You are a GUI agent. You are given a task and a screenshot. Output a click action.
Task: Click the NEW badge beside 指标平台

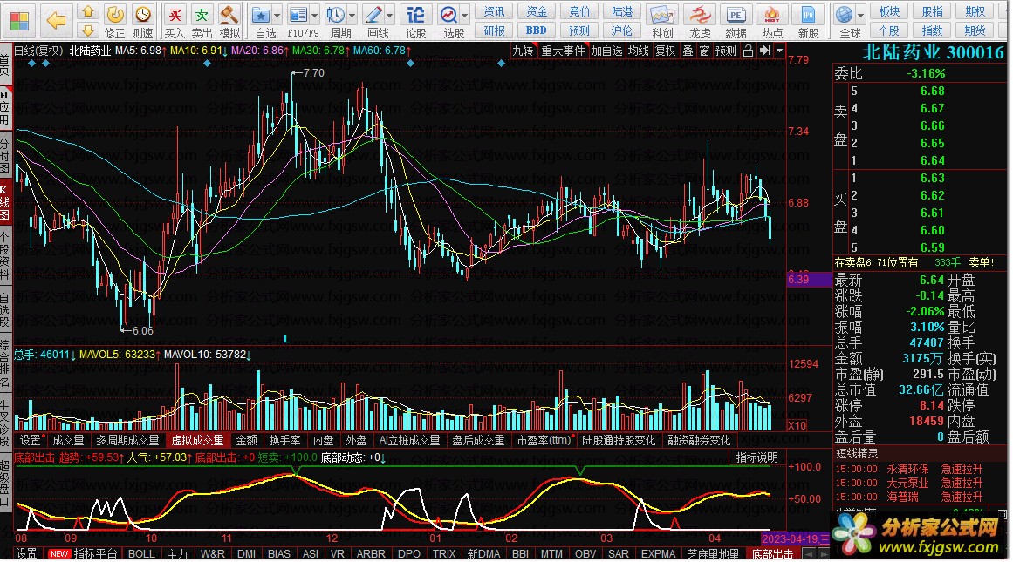click(x=59, y=553)
